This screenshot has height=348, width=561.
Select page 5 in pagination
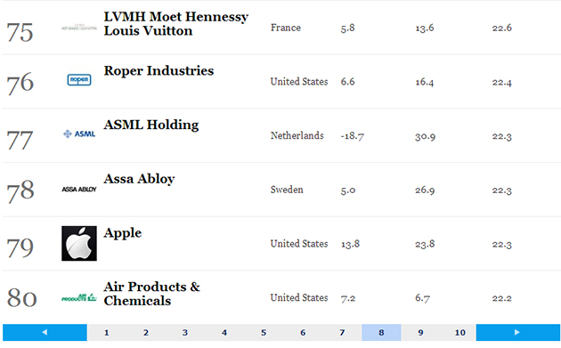pyautogui.click(x=264, y=332)
